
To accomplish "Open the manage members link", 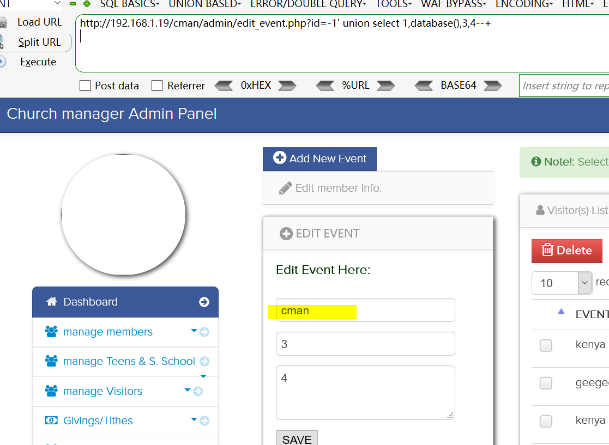I will (x=107, y=332).
